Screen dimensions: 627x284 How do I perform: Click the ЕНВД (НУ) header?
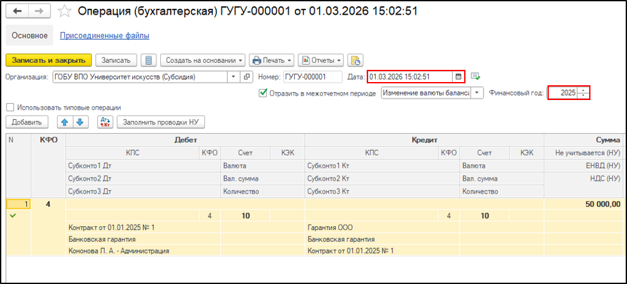584,165
